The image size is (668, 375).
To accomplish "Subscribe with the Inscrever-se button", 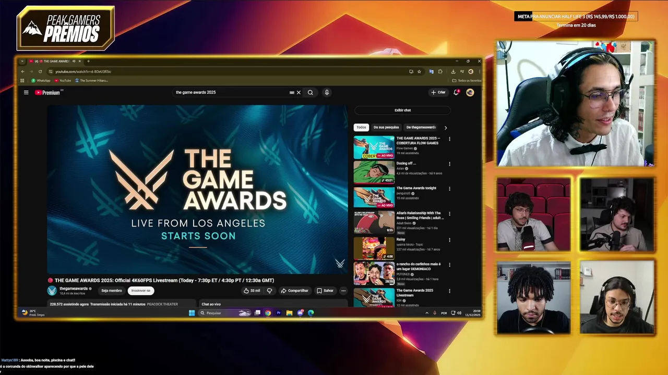I will tap(141, 291).
